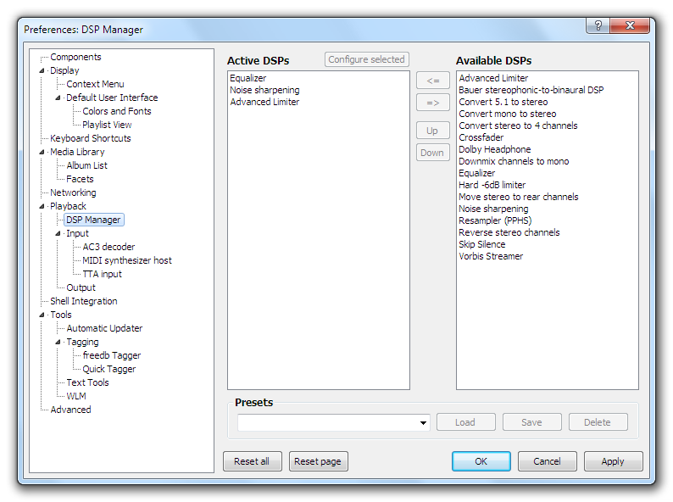Open the Presets dropdown list

423,422
